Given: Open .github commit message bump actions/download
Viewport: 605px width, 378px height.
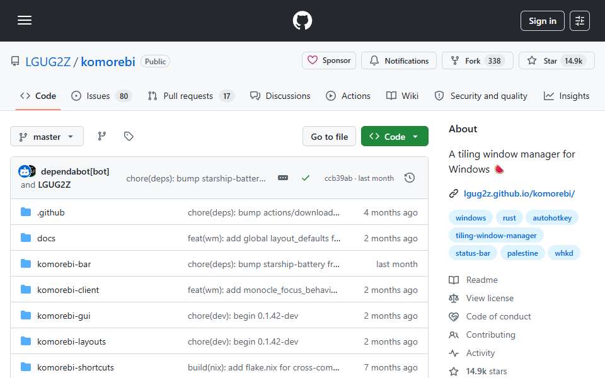Looking at the screenshot, I should coord(263,212).
